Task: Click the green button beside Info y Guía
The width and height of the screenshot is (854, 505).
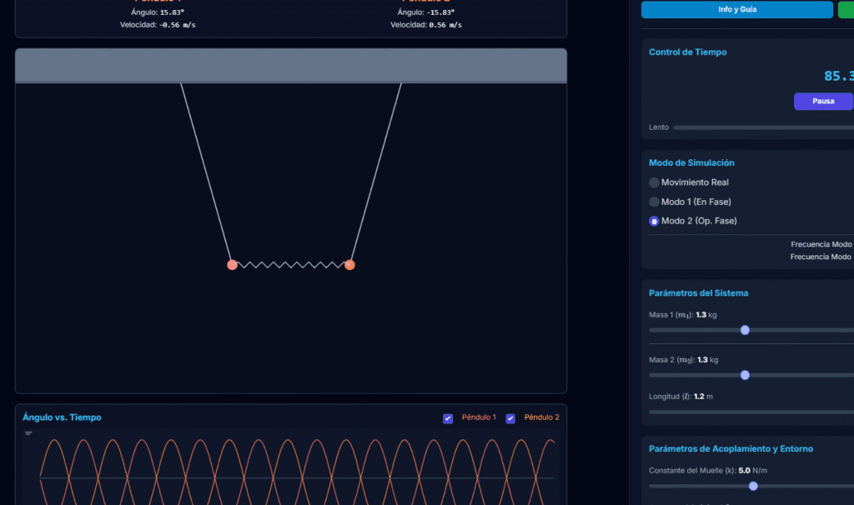Action: tap(846, 9)
